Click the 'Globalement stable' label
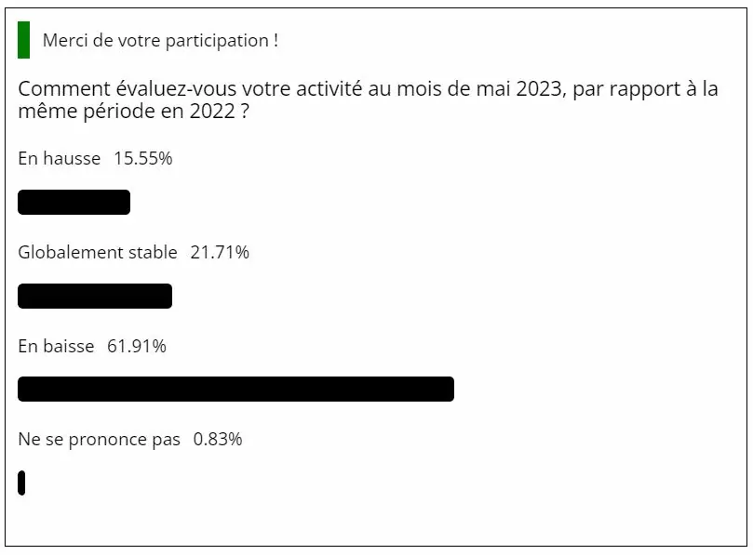This screenshot has width=753, height=555. (x=98, y=252)
